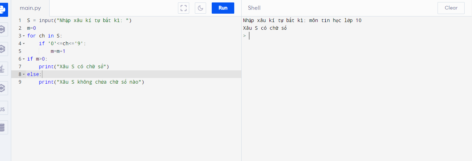Collapse the for loop at line 3
This screenshot has height=161, width=472.
24,36
